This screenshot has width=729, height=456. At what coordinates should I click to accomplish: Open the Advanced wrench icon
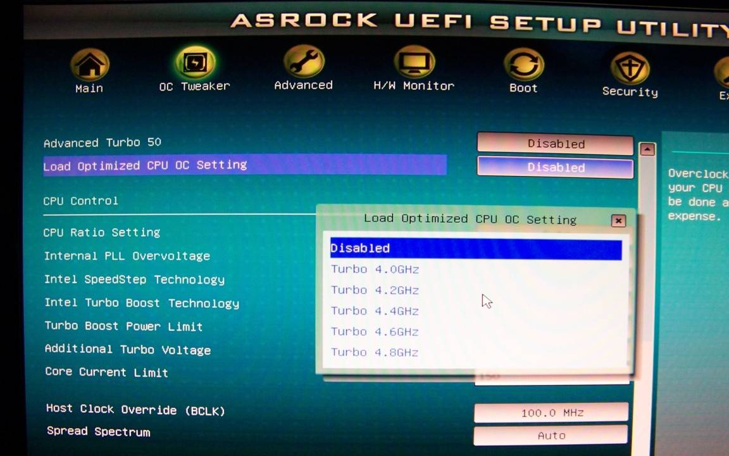click(x=304, y=62)
